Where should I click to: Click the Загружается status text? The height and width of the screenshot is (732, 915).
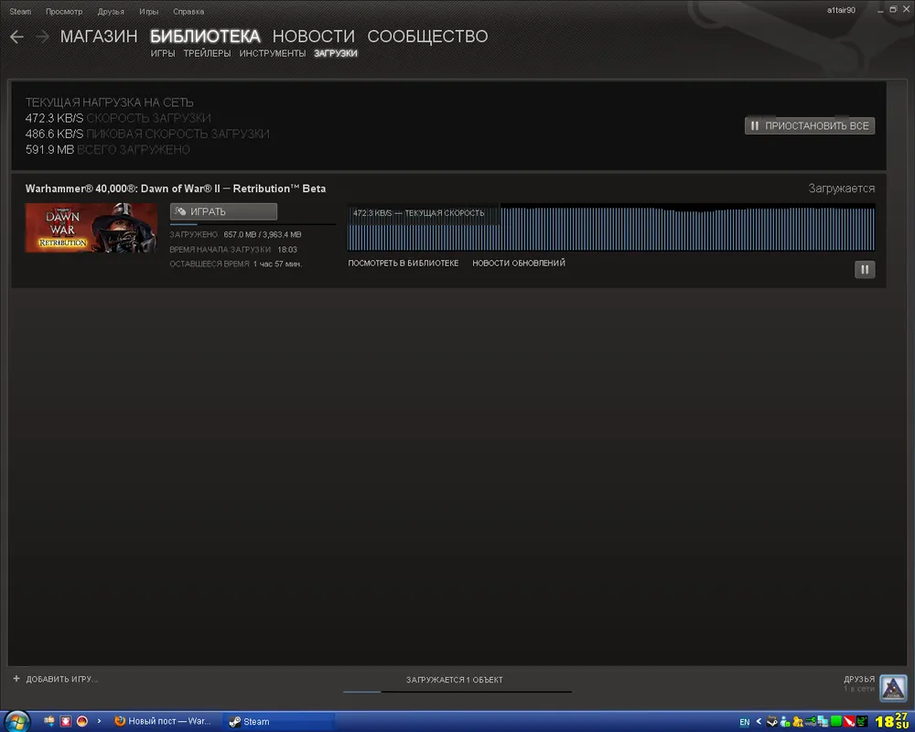click(842, 188)
